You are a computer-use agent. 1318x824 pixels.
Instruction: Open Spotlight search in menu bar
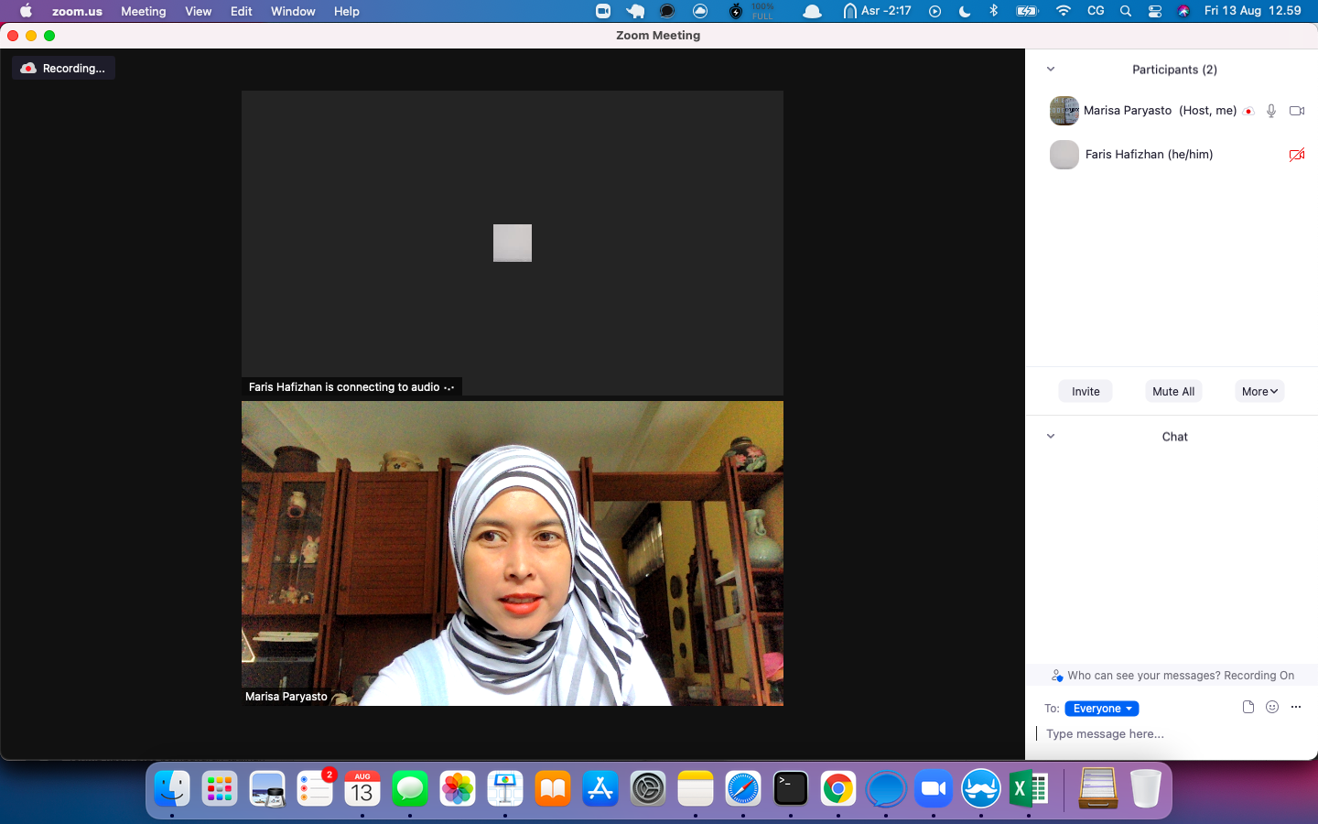click(x=1126, y=11)
